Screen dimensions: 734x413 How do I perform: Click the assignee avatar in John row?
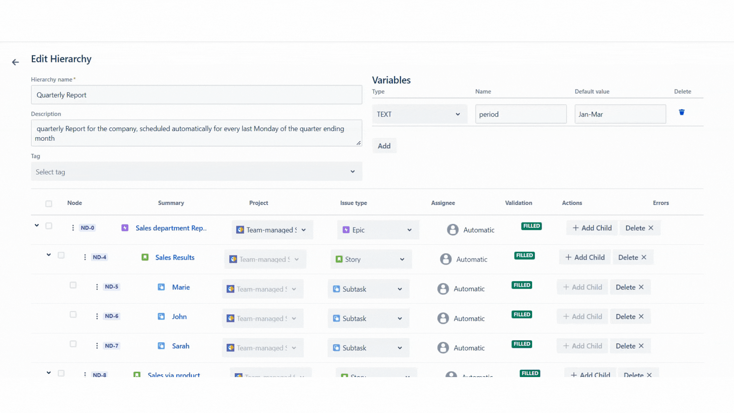(443, 318)
